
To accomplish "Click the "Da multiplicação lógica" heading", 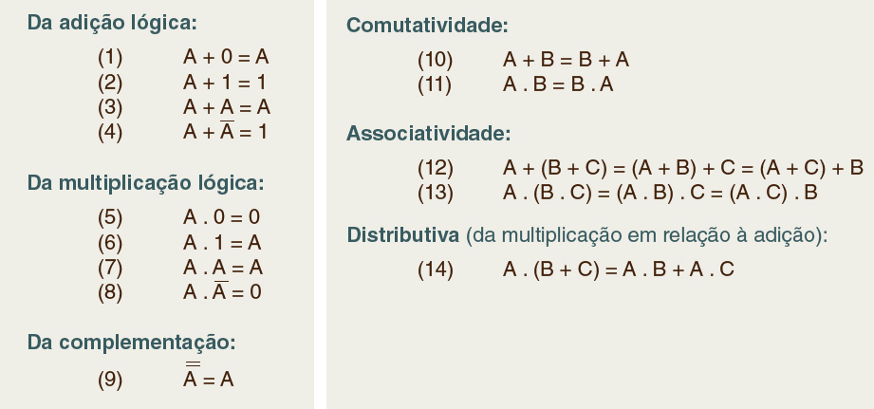I will pos(145,182).
